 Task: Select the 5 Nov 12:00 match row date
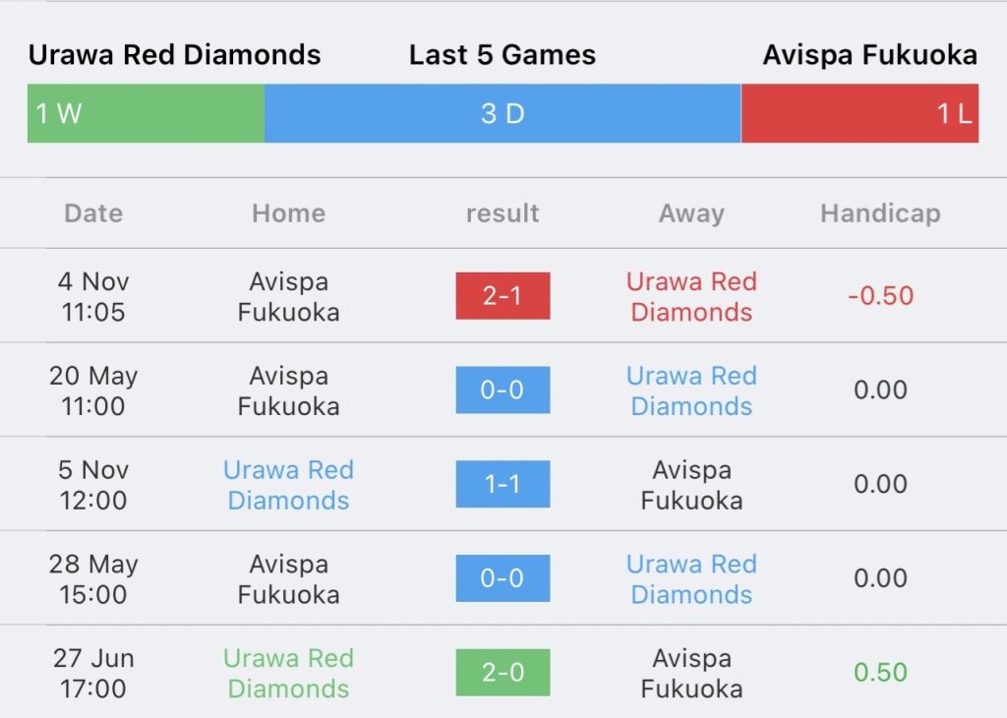point(93,485)
